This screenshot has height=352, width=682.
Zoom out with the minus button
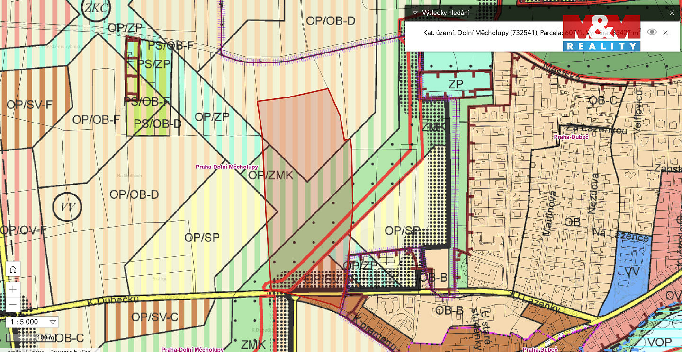pos(13,304)
